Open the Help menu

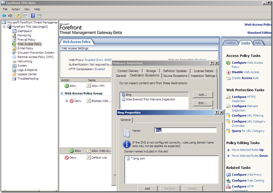click(37, 9)
